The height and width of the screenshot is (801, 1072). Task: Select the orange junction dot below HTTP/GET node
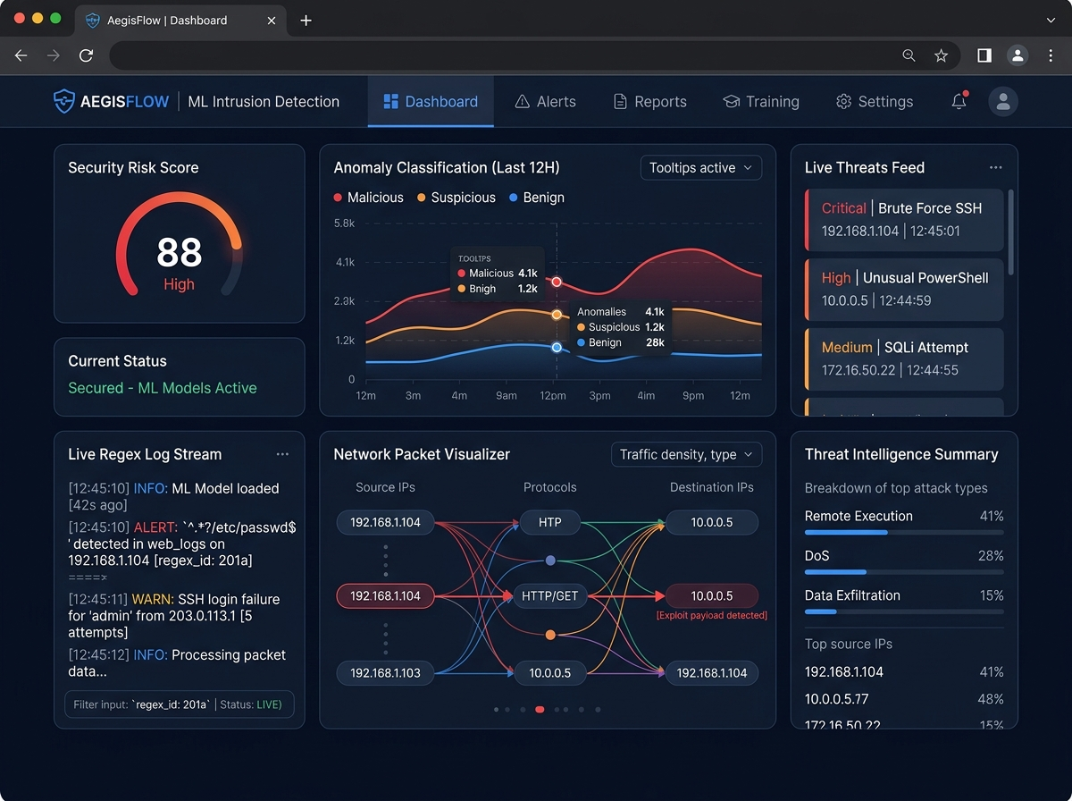(x=550, y=634)
